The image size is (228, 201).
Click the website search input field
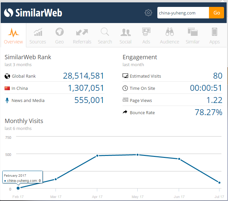(183, 13)
